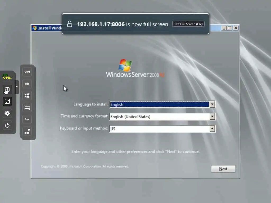The height and width of the screenshot is (203, 271).
Task: Click the lock icon in fullscreen notice
Action: point(70,24)
